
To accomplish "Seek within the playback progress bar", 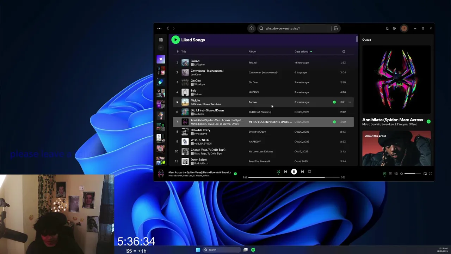I will (294, 177).
